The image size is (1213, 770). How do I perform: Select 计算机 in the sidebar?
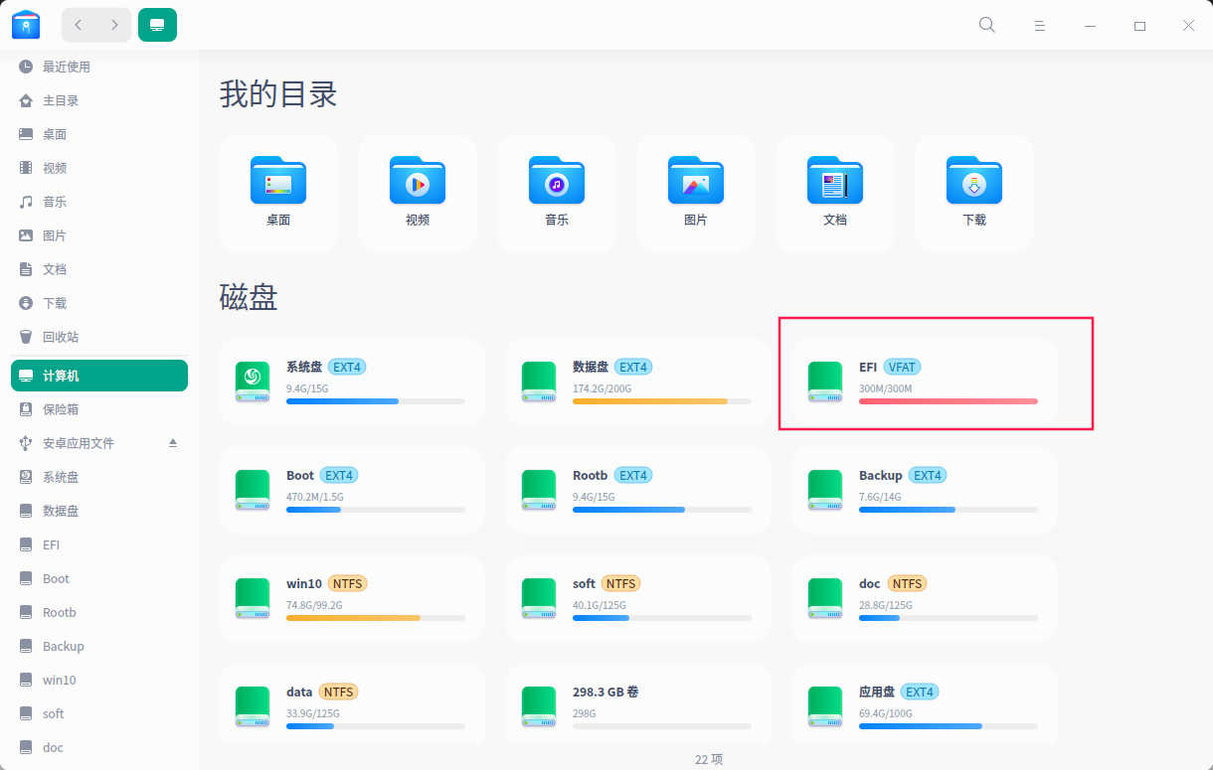pyautogui.click(x=99, y=376)
